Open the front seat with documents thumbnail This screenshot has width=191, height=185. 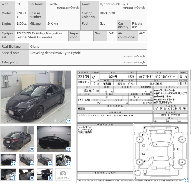[8, 174]
